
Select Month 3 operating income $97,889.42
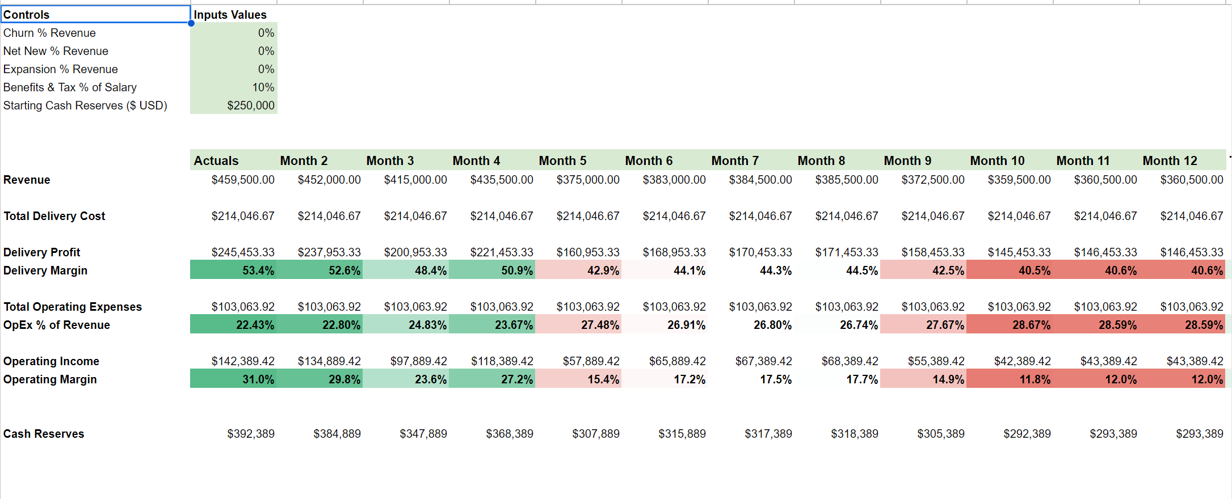[406, 361]
